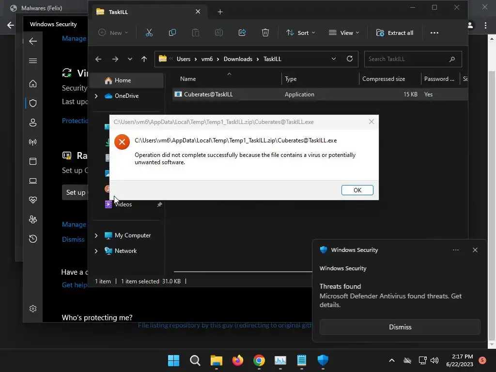Open the clock showing 2:17 PM
Viewport: 496px width, 372px height.
tap(460, 360)
